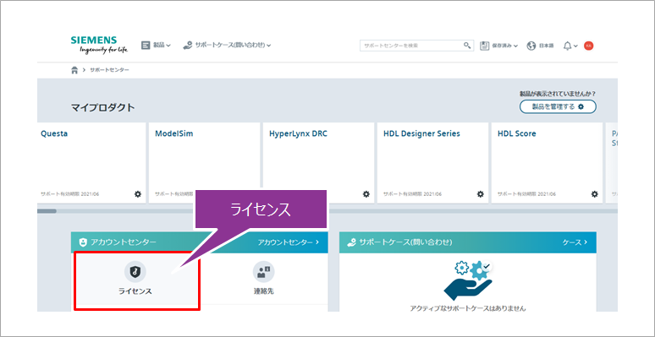Click the 連絡先 label text

[x=264, y=291]
